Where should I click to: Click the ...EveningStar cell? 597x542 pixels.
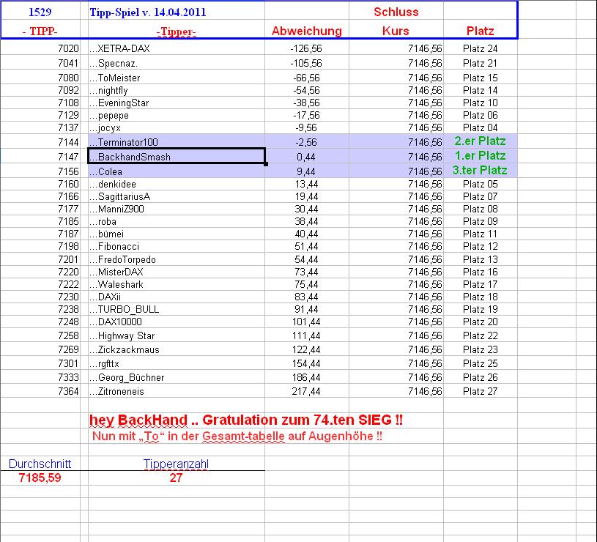point(177,103)
